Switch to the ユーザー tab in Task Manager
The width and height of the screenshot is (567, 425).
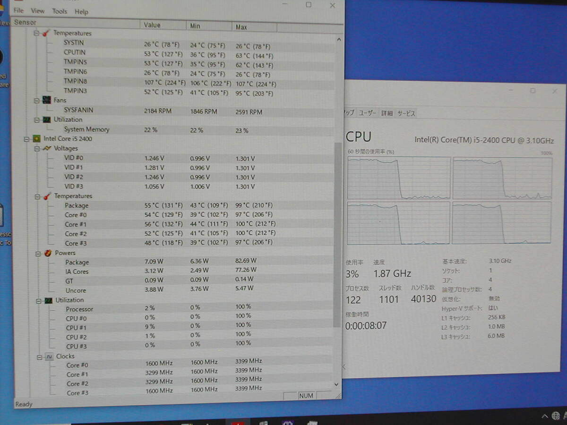[x=368, y=113]
